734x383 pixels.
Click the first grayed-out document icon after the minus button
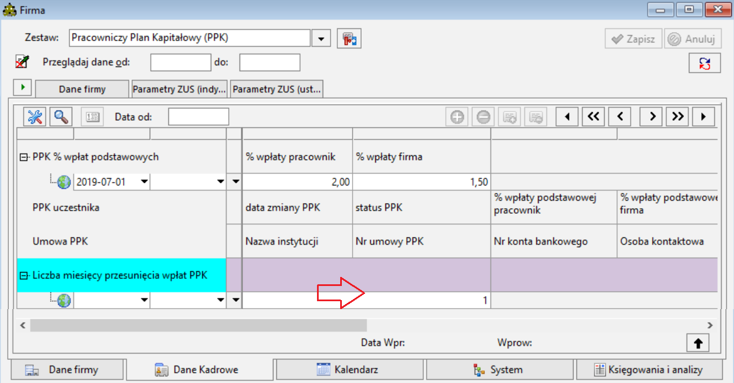click(510, 117)
